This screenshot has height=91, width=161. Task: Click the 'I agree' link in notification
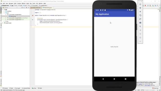[x=140, y=84]
